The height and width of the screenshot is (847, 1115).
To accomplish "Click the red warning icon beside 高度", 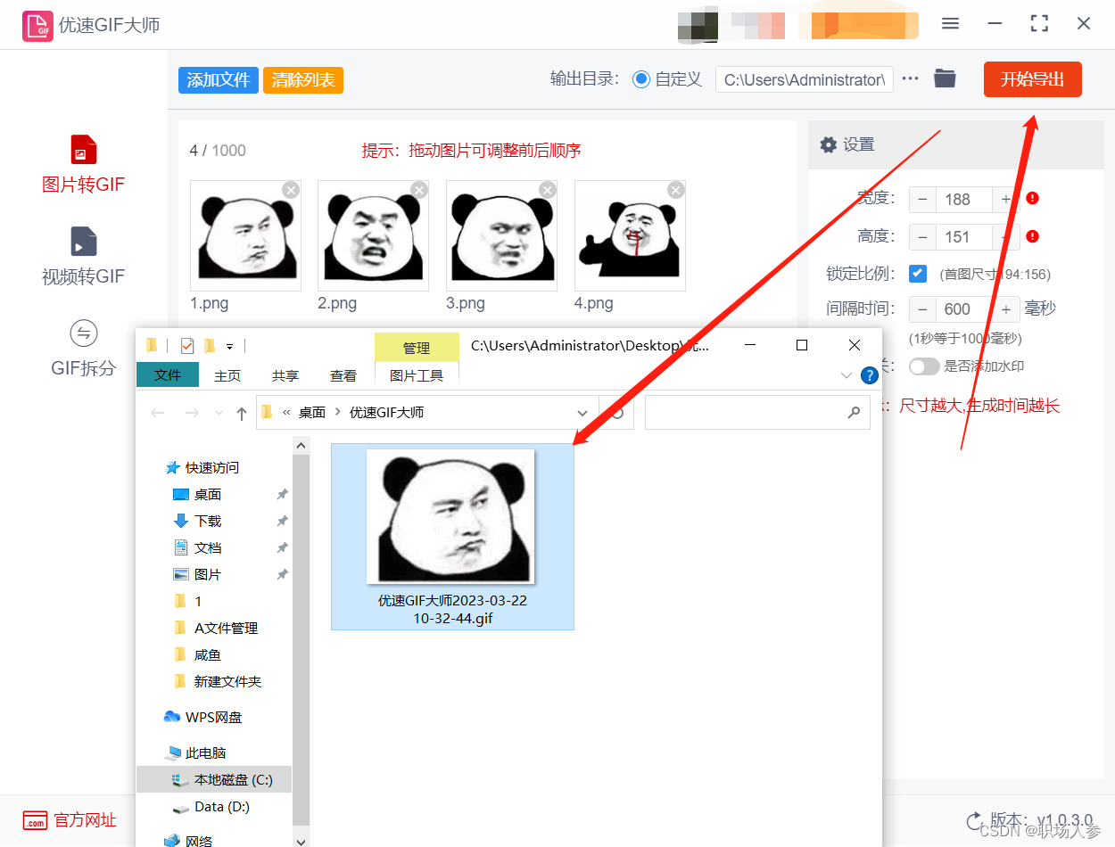I will (1032, 236).
